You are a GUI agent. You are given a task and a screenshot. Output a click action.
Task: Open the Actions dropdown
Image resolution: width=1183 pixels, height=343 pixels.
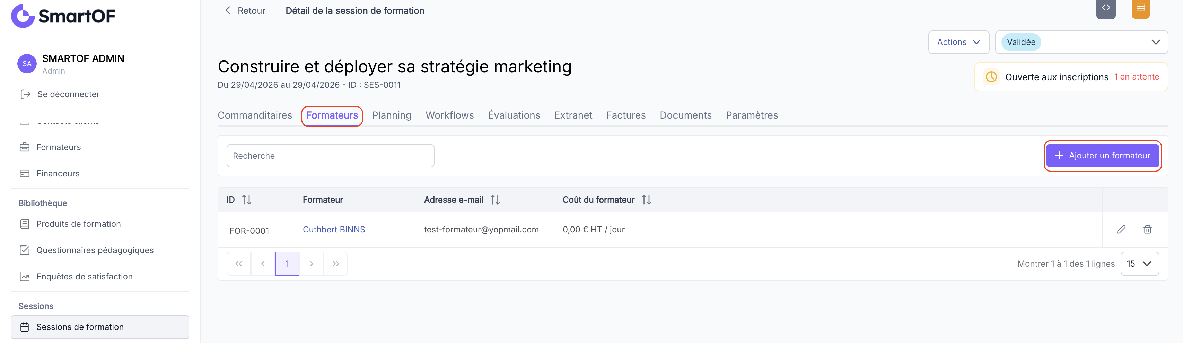(958, 42)
